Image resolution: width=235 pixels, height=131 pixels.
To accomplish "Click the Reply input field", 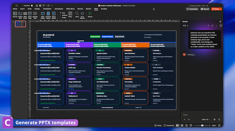I will [202, 115].
